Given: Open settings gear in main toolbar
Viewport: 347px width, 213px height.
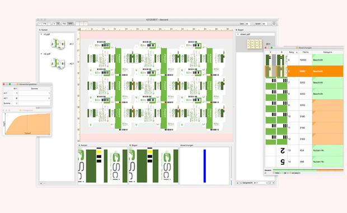Looking at the screenshot, I should (274, 24).
